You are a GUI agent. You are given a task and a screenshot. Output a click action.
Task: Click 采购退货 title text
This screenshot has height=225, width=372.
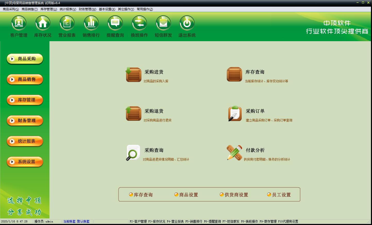pos(154,111)
